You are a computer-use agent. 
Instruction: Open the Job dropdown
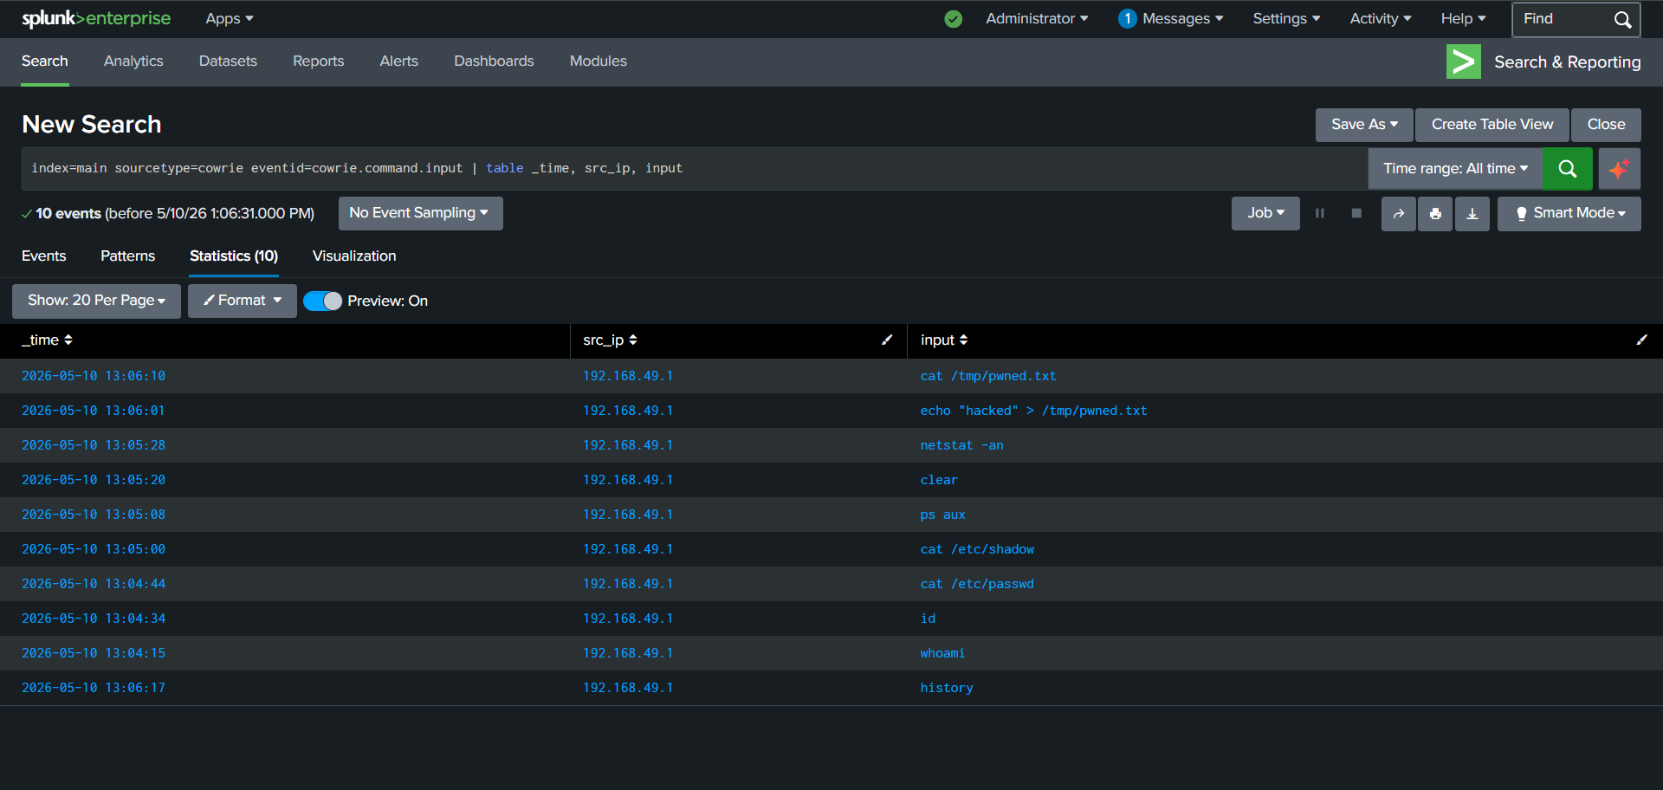click(1265, 213)
